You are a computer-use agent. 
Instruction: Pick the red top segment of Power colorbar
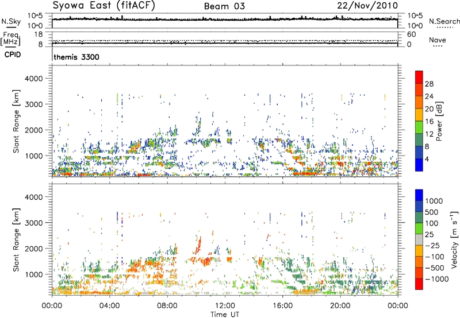tap(419, 77)
